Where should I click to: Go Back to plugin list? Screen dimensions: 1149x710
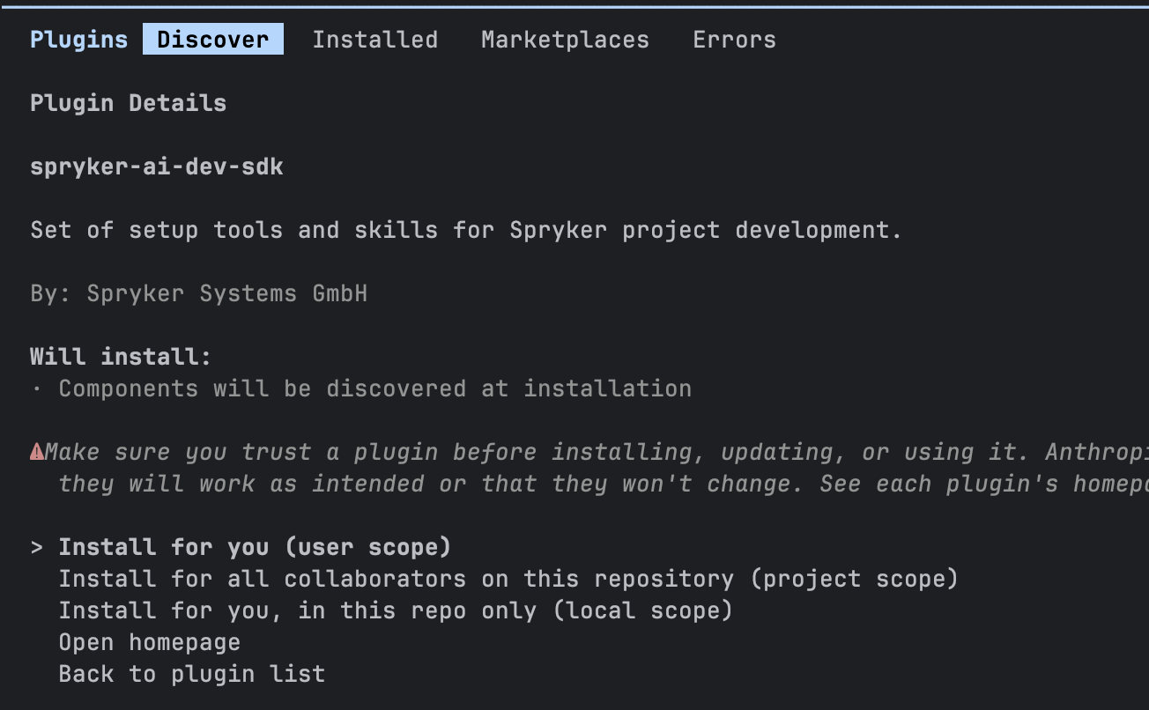pyautogui.click(x=192, y=674)
